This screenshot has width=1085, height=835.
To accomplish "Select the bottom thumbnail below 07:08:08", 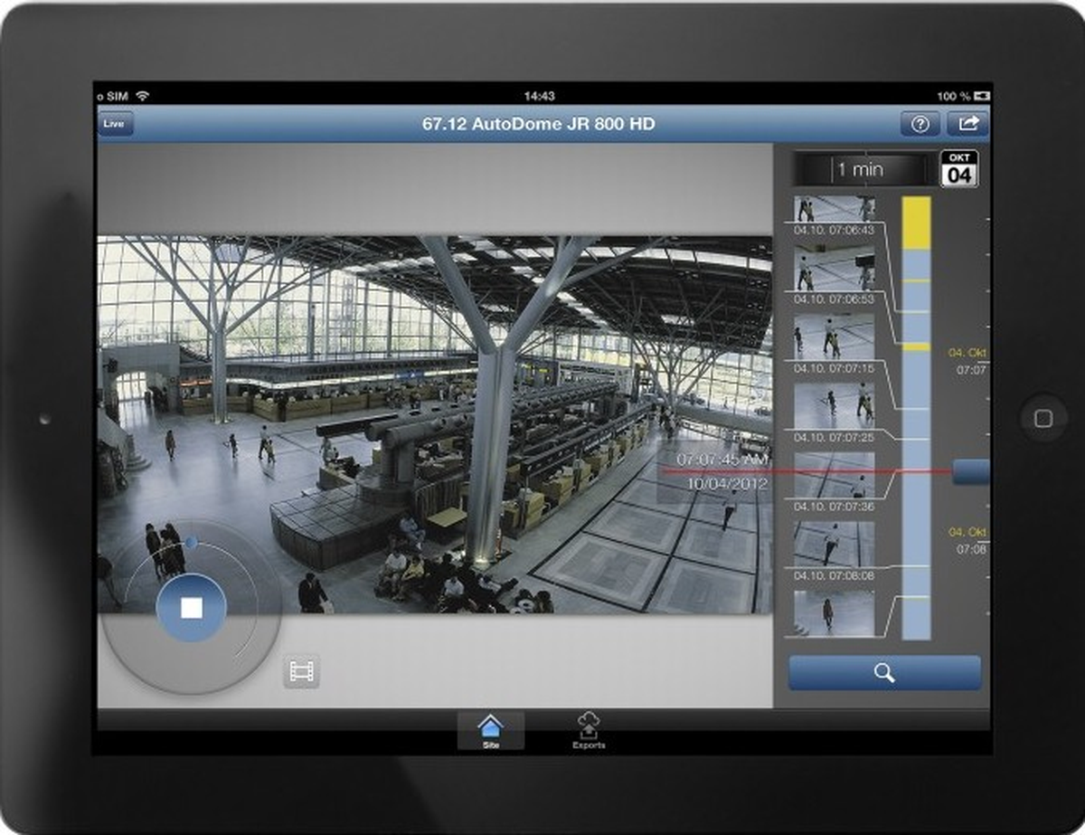I will click(835, 614).
